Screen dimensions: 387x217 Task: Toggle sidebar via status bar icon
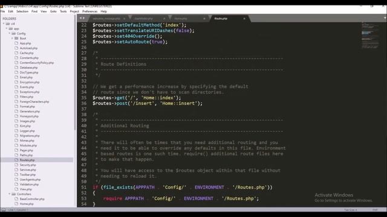click(x=4, y=210)
